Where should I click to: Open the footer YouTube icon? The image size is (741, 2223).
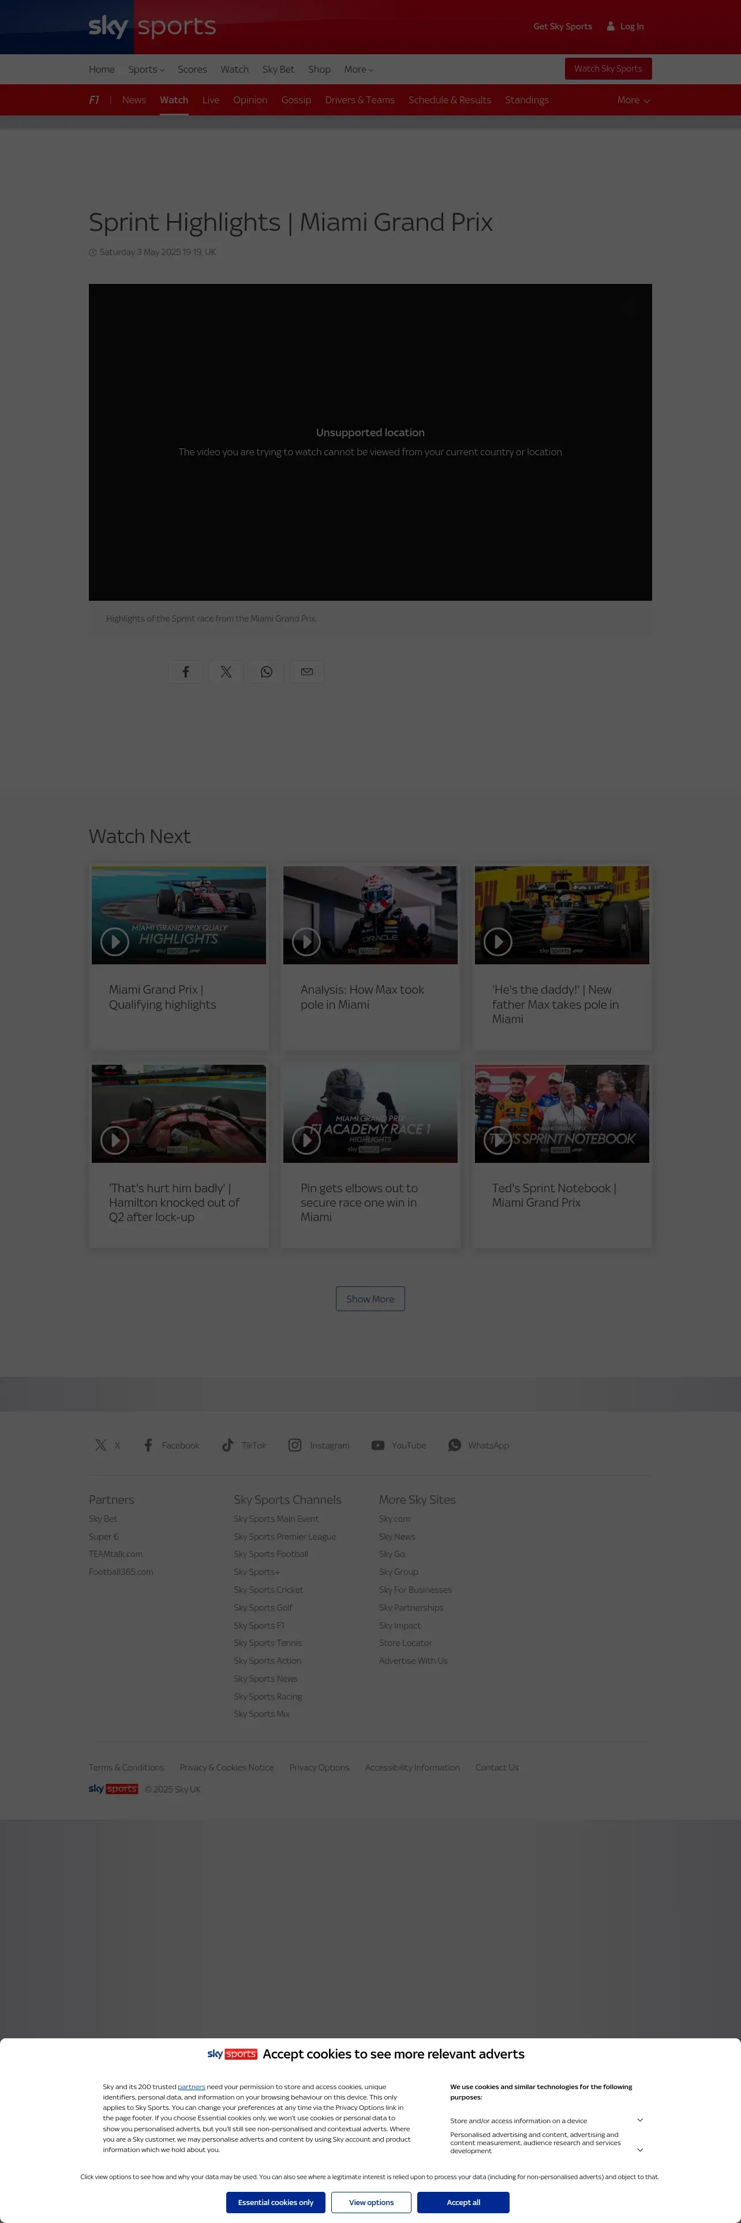pos(378,1446)
